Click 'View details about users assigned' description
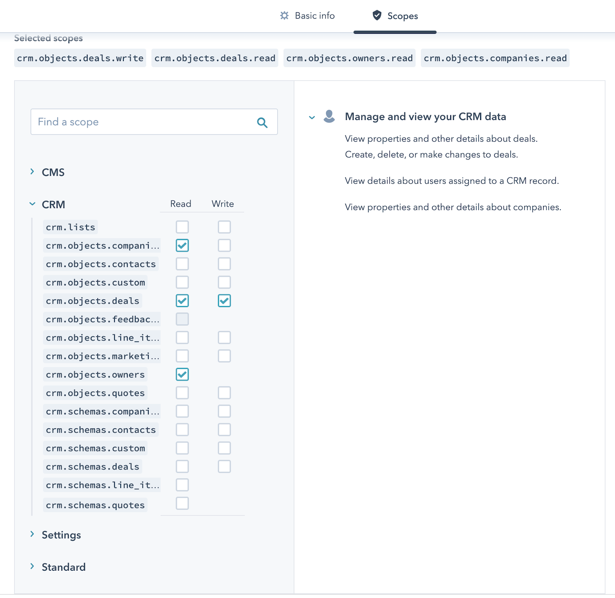Viewport: 615px width, 598px height. 452,181
